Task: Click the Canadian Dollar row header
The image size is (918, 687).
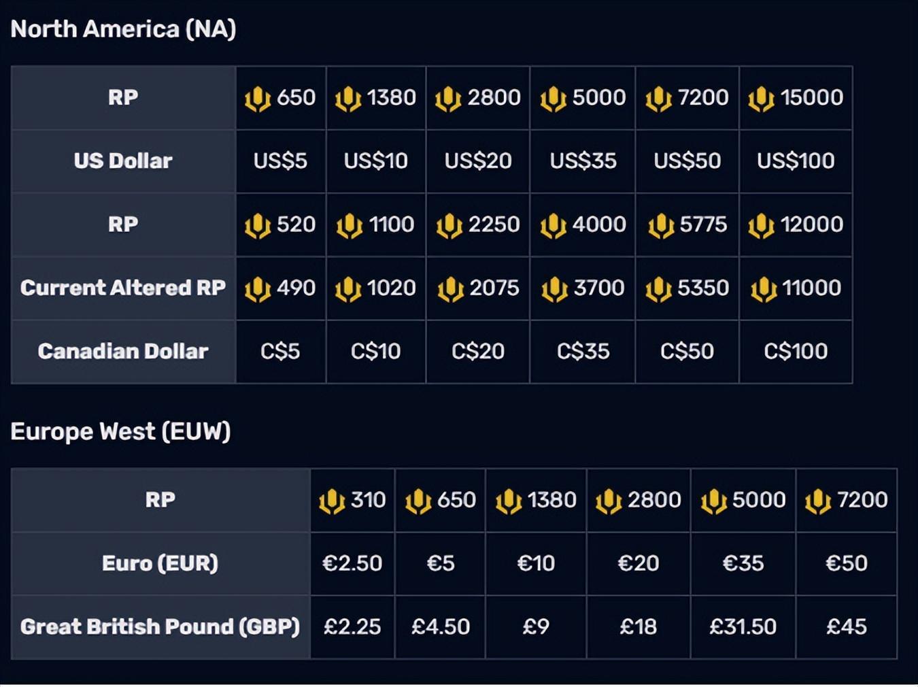Action: click(123, 352)
